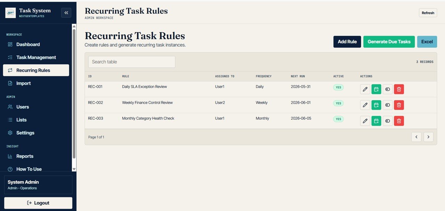
Task: Click the sidebar scrollbar up arrow
Action: pyautogui.click(x=74, y=26)
